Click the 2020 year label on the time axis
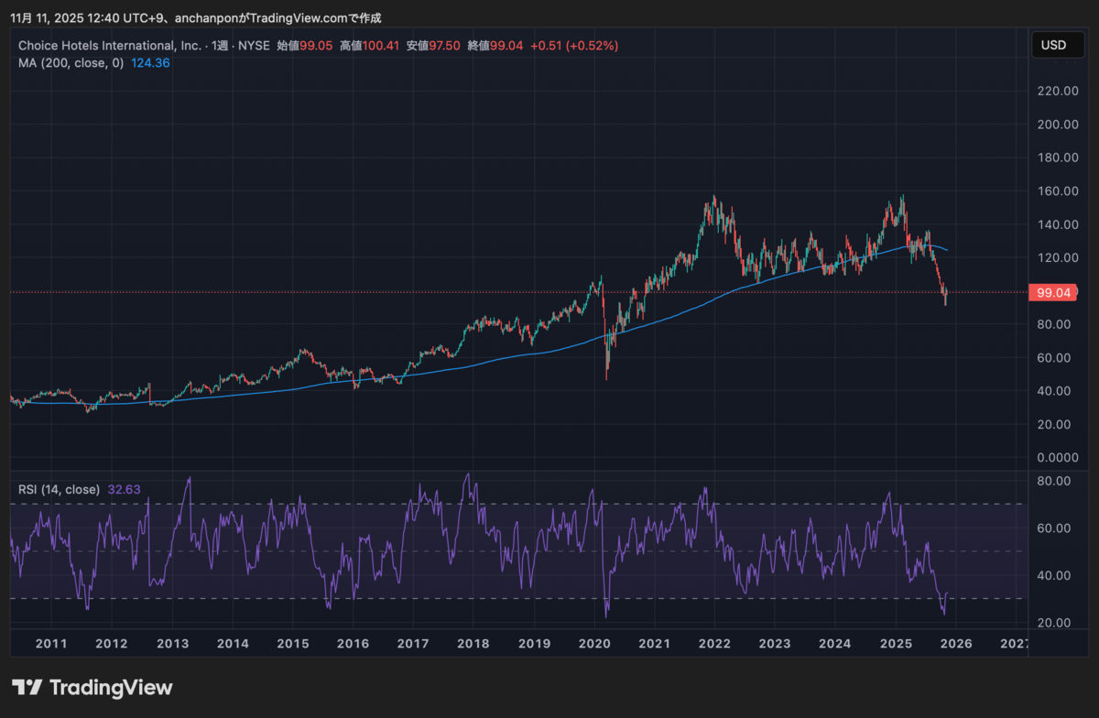Viewport: 1099px width, 718px height. 594,643
